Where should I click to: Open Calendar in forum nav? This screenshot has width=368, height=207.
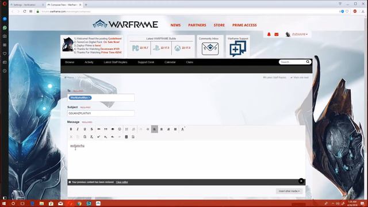[x=170, y=62]
